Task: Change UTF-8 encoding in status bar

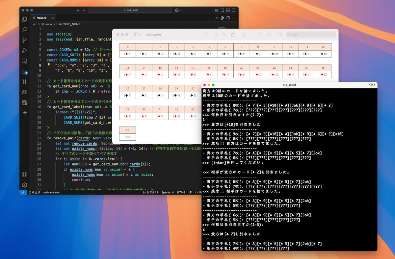Action: coord(181,192)
